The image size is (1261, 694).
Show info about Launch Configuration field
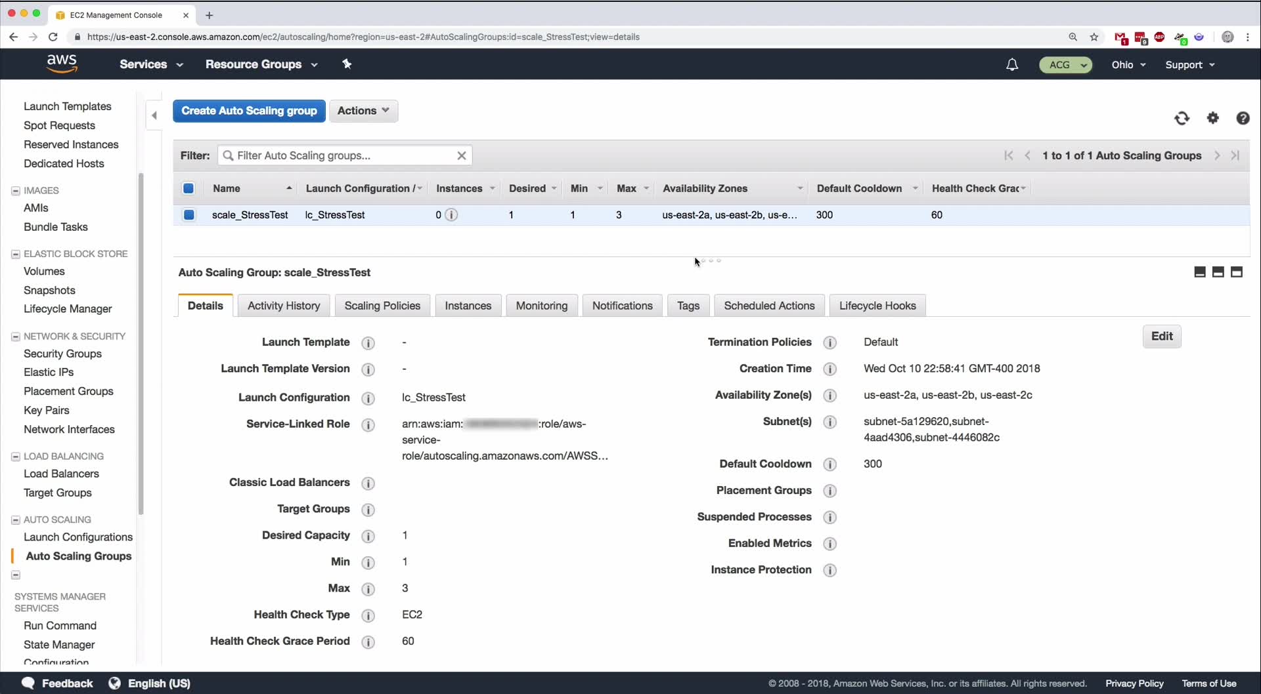368,398
